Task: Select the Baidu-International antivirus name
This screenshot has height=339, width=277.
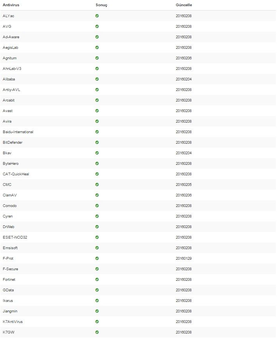Action: click(x=18, y=132)
